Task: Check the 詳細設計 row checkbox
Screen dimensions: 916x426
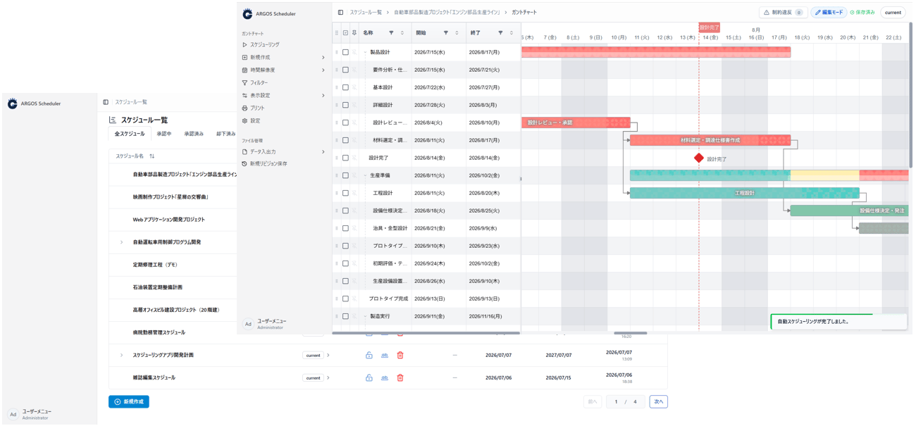Action: click(345, 105)
